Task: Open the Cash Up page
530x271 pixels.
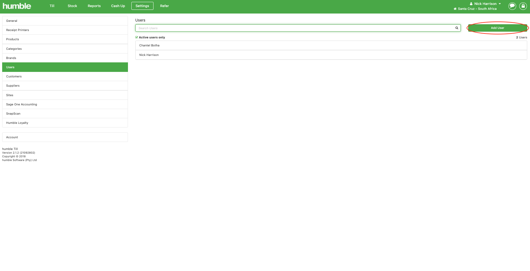Action: tap(118, 6)
